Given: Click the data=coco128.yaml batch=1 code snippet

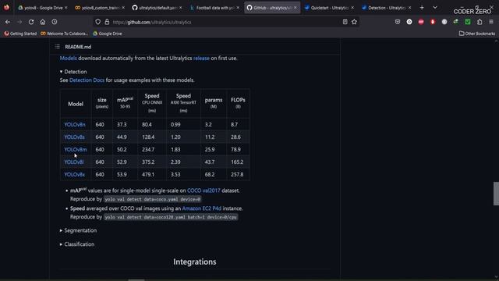Looking at the screenshot, I should coord(171,217).
